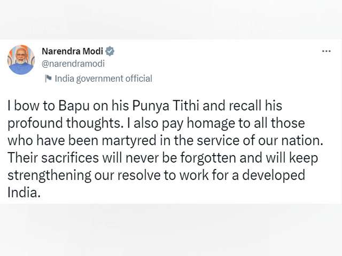Click the final word India. in the tweet
Screen dimensions: 342x256
click(x=24, y=193)
